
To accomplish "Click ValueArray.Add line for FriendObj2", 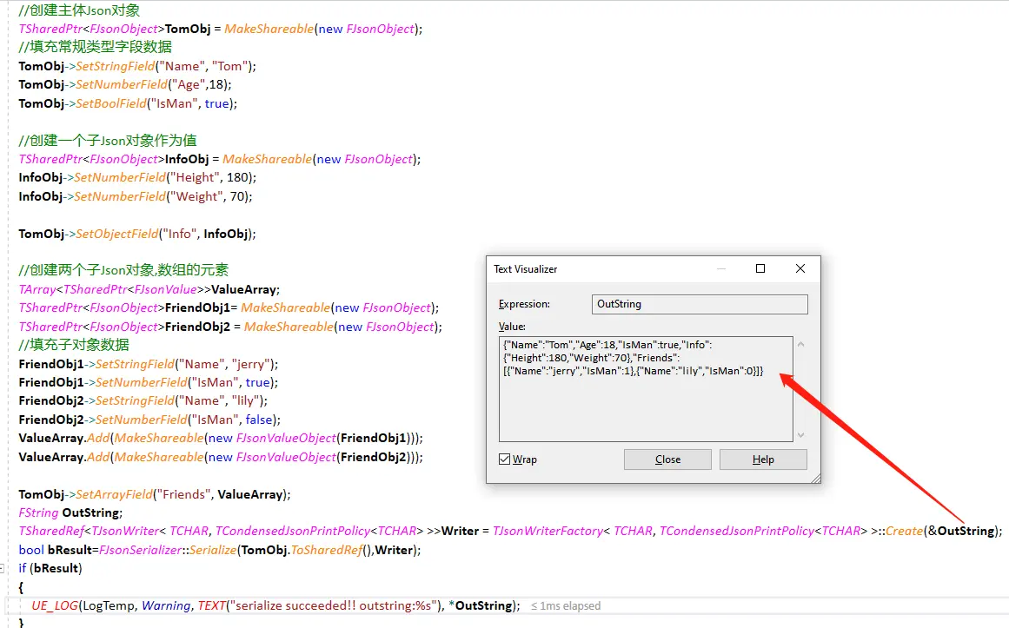I will pyautogui.click(x=221, y=458).
